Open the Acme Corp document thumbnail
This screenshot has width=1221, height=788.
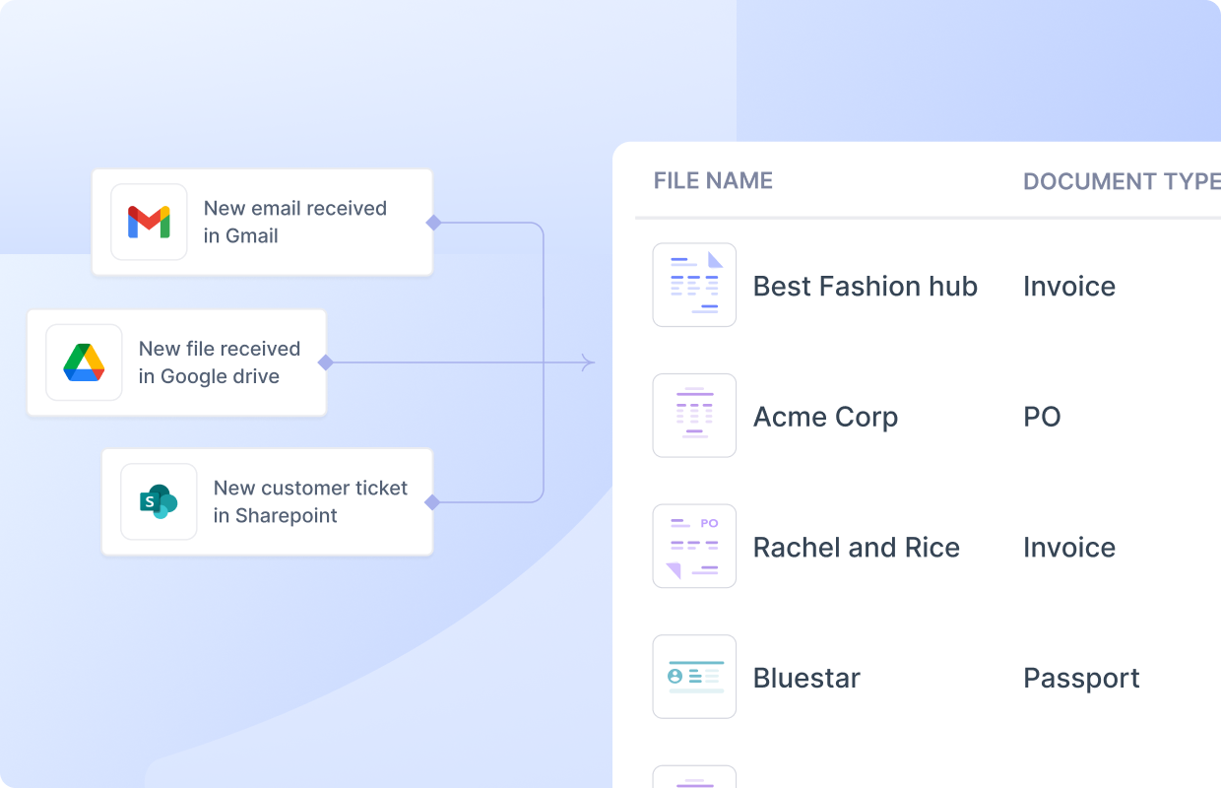[694, 416]
